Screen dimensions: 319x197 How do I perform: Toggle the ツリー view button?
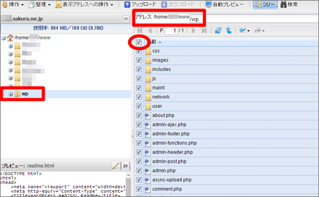pos(265,4)
